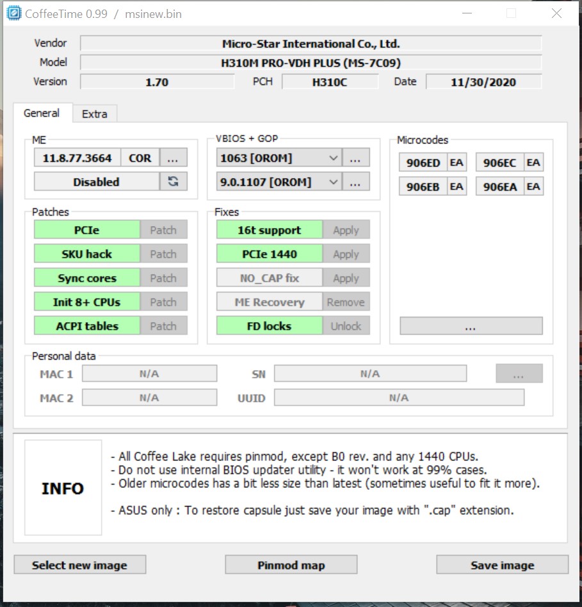Click the browse (...) button next to GOP 9.0.1107
582x607 pixels.
355,182
